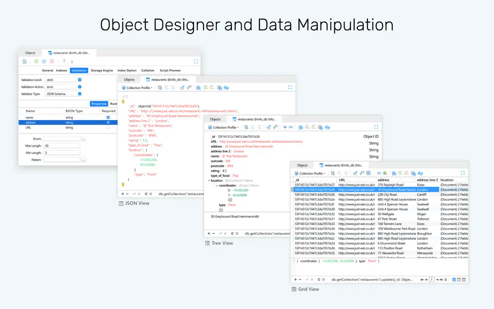
Task: Click fullscreen icon in Tree View window
Action: tap(376, 127)
